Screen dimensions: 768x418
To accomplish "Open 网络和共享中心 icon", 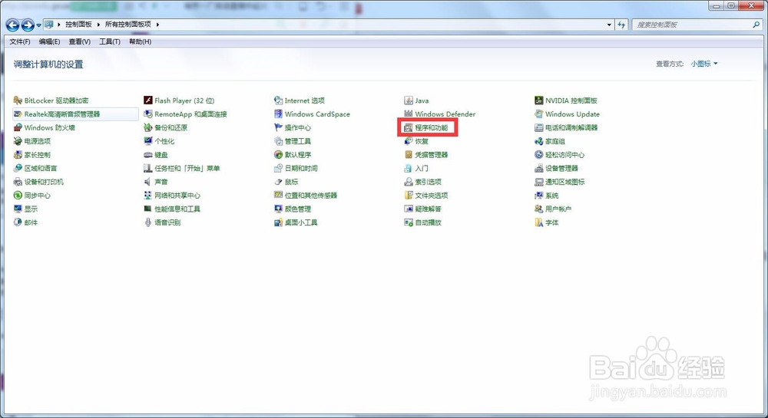I will (x=148, y=196).
